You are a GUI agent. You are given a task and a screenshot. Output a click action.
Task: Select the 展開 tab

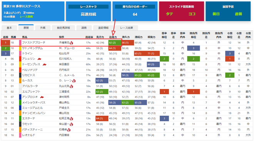pos(26,28)
